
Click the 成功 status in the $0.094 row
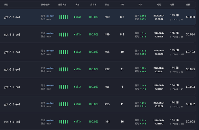pyautogui.click(x=77, y=35)
